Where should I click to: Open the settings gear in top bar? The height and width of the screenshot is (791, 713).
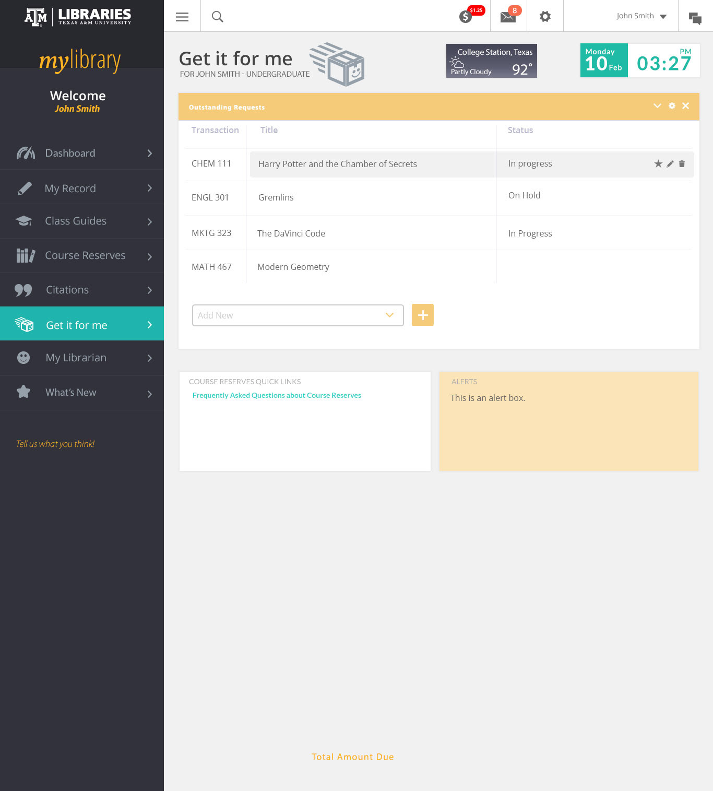pyautogui.click(x=545, y=17)
